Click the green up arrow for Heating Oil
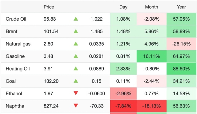 click(76, 68)
